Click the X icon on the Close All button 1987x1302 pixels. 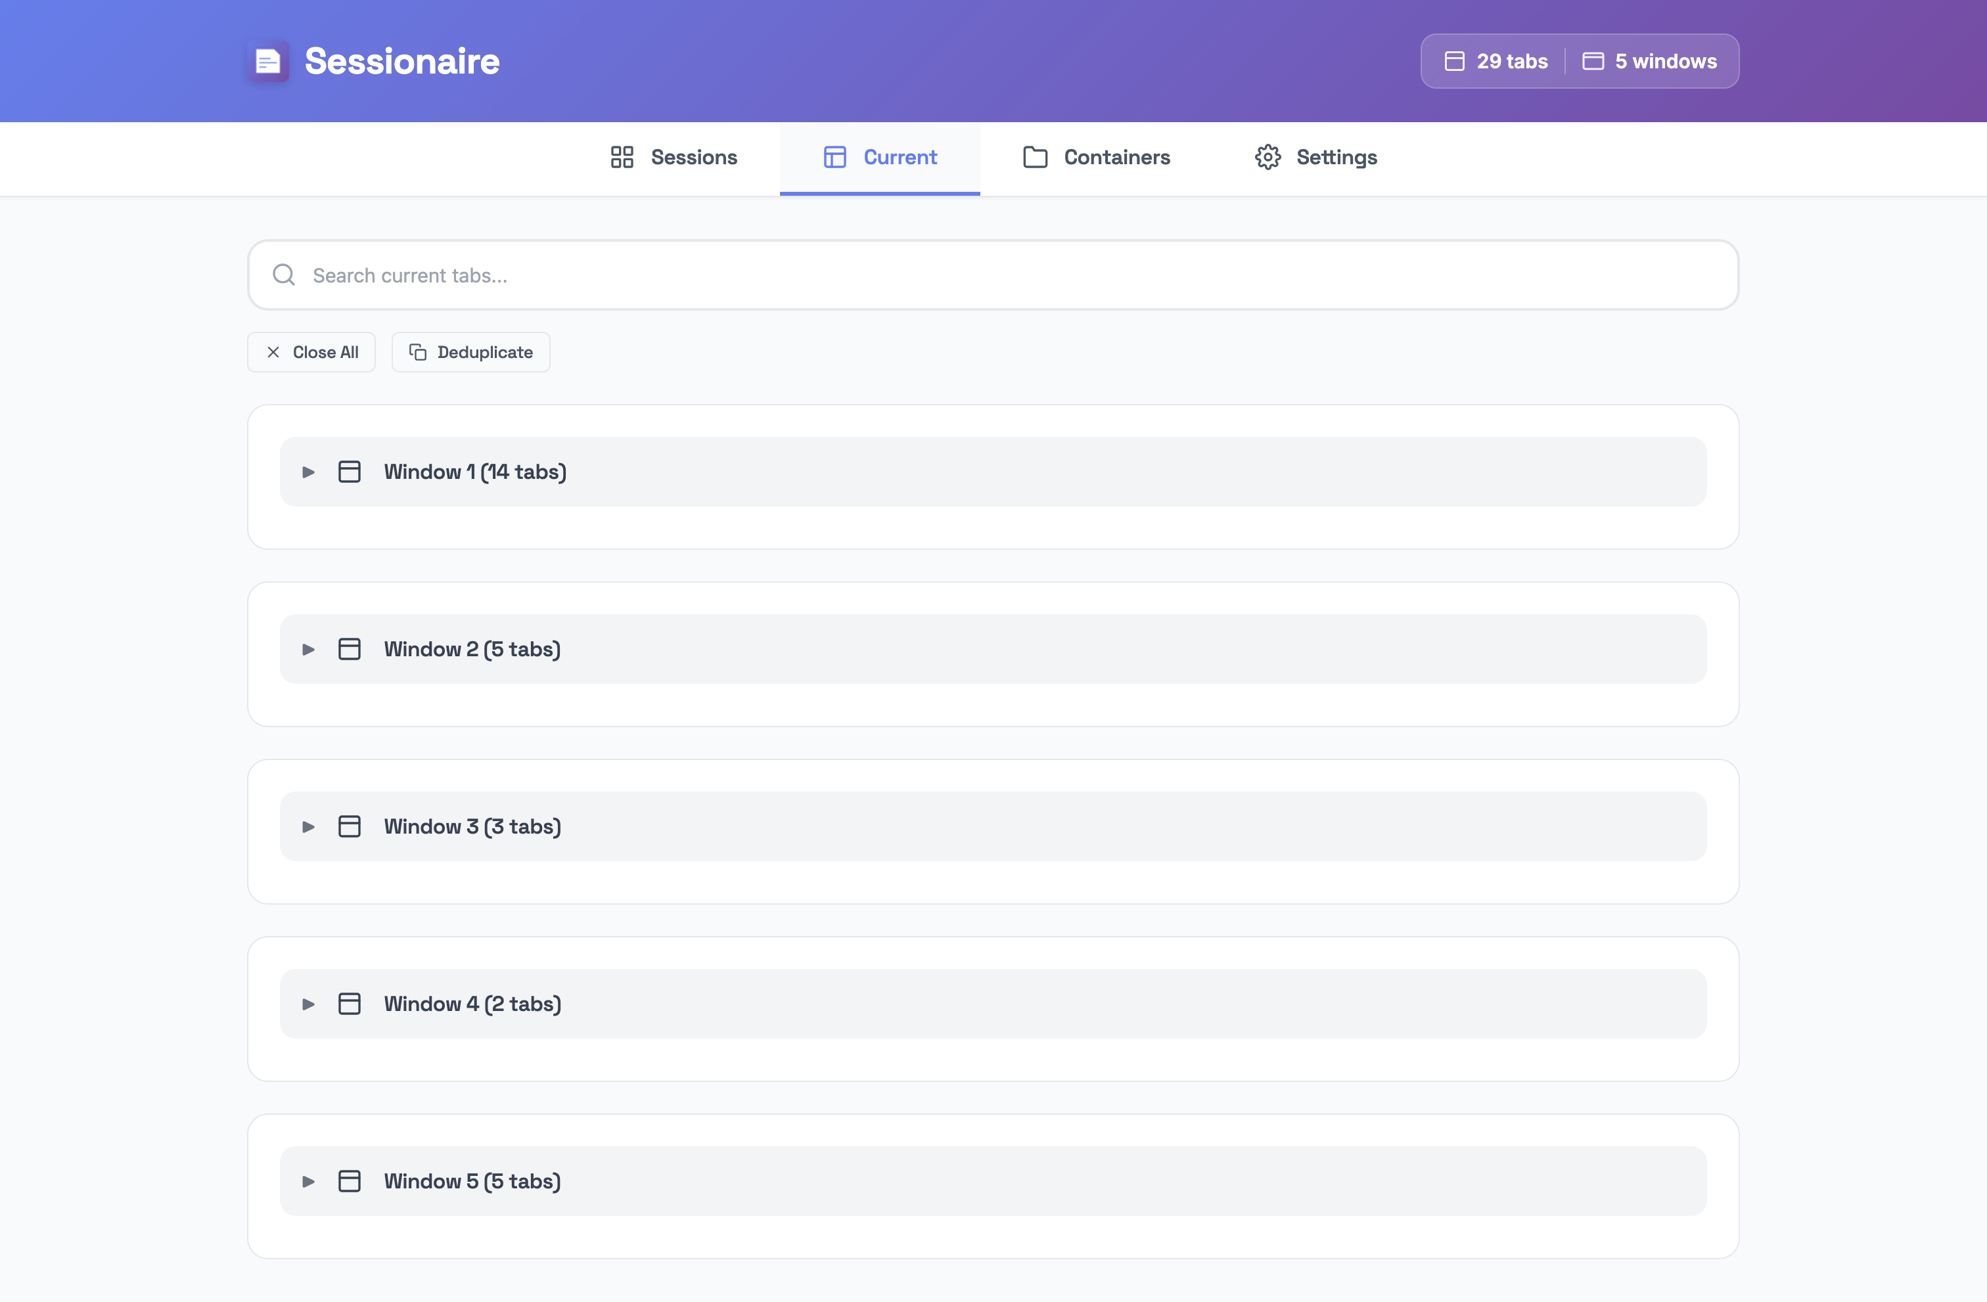pyautogui.click(x=273, y=351)
